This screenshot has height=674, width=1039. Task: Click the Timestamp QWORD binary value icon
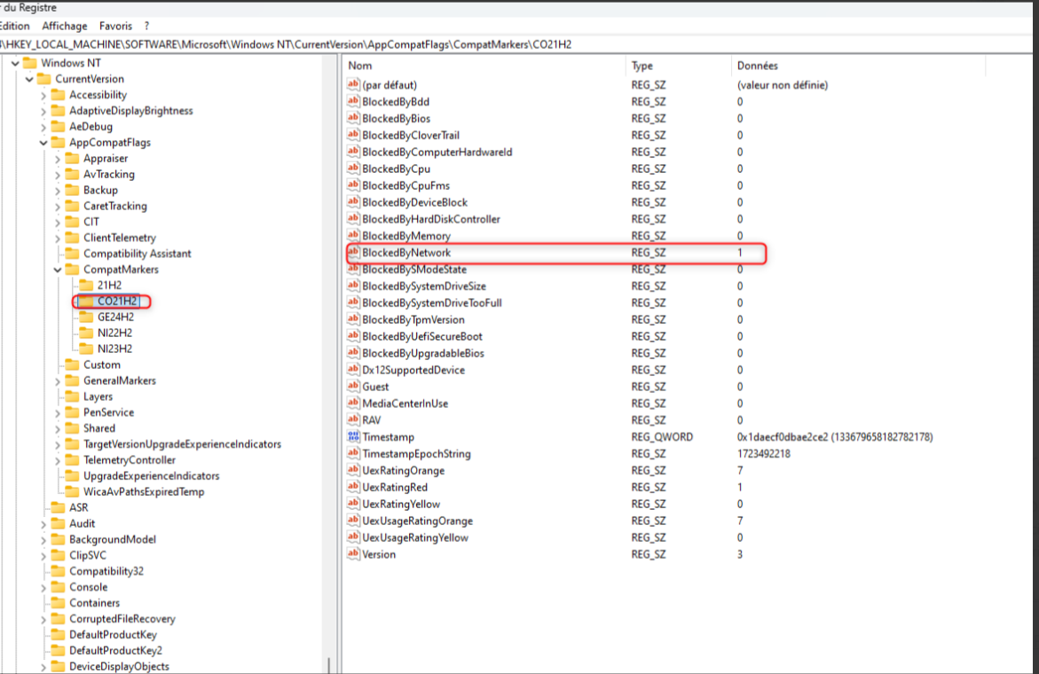coord(353,437)
